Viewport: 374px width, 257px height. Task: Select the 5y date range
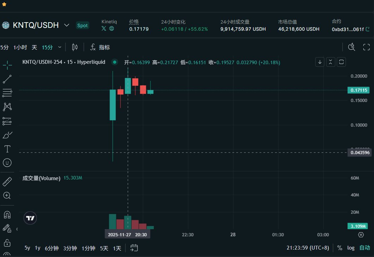pyautogui.click(x=27, y=248)
